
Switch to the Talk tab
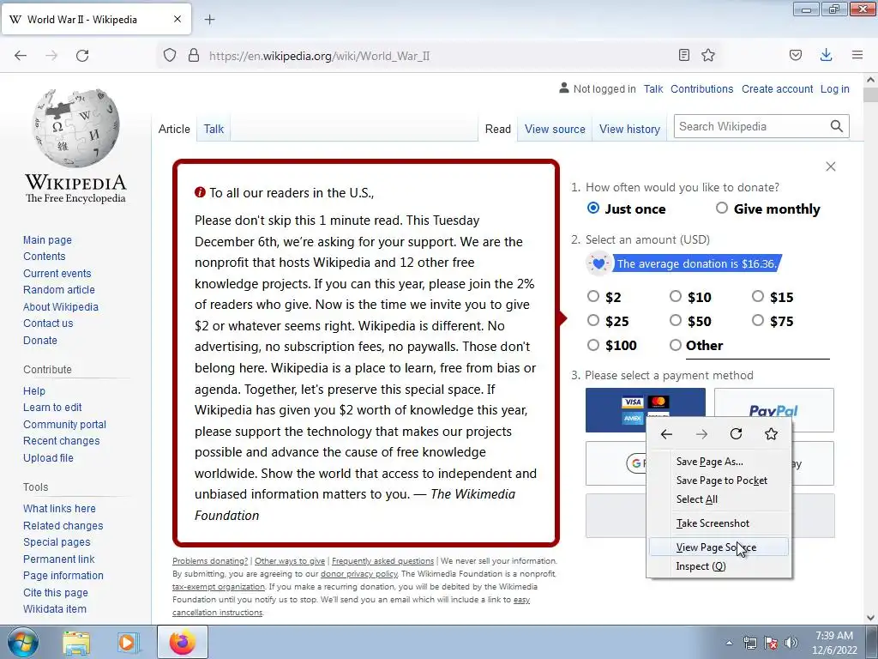pos(213,129)
